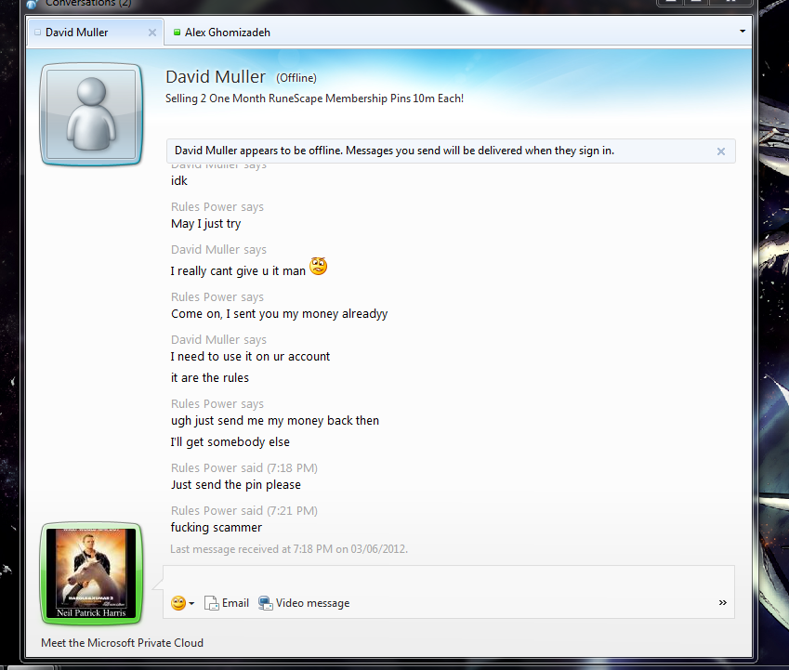
Task: Click the offline status icon beside David Muller tab
Action: click(x=37, y=33)
